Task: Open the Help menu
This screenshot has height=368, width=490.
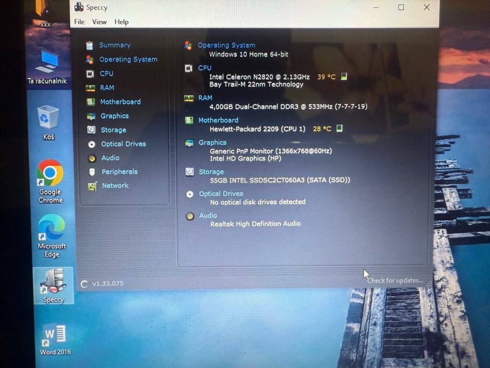Action: 121,22
